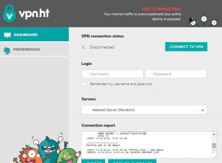Click the Connect to VPN button
This screenshot has width=222, height=163.
186,47
